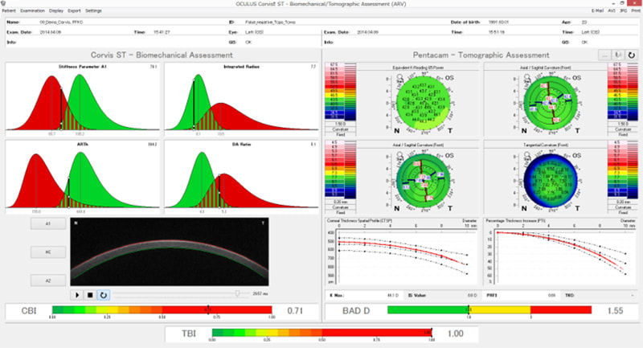Click the refresh icon in Pentacam header
The image size is (643, 348).
pyautogui.click(x=632, y=55)
